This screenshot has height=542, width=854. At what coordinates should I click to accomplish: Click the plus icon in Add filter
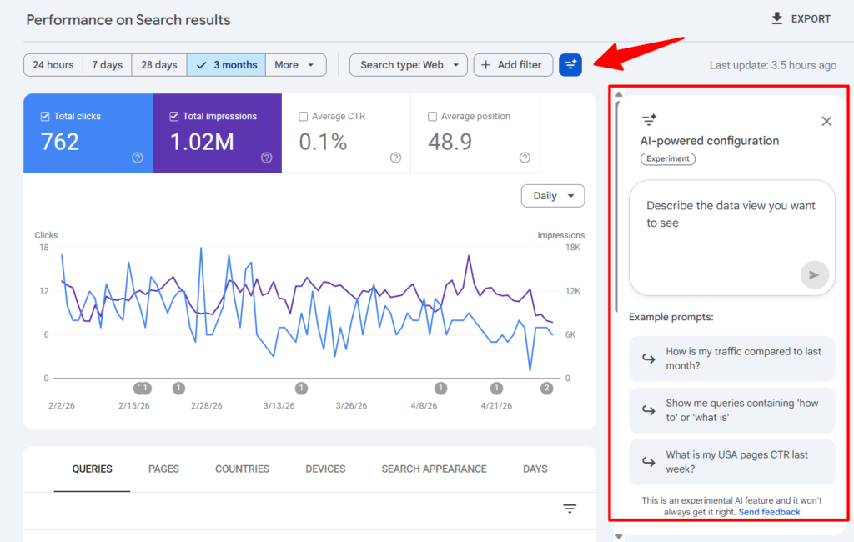coord(486,65)
